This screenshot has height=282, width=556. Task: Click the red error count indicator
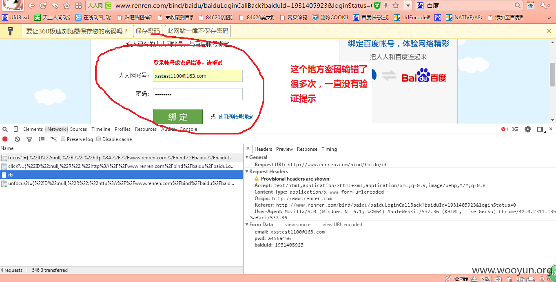click(x=505, y=129)
